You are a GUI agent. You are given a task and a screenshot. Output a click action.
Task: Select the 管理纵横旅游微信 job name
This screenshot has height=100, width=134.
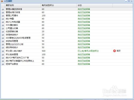(14, 9)
